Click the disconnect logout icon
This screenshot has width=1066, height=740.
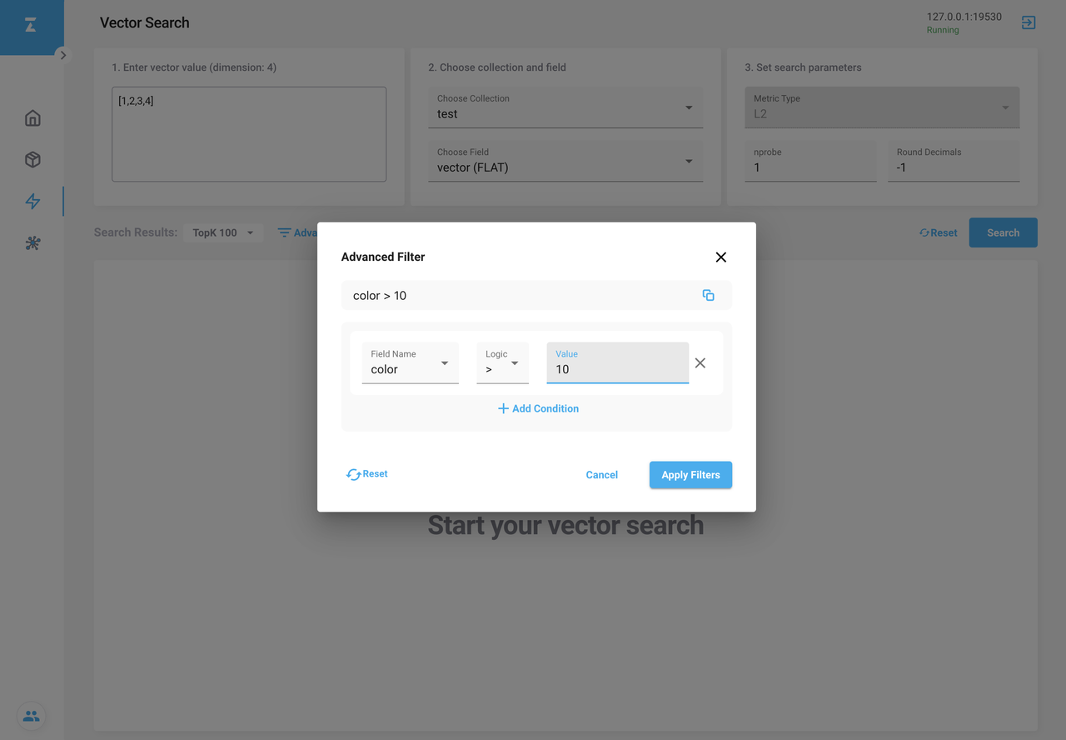coord(1029,22)
